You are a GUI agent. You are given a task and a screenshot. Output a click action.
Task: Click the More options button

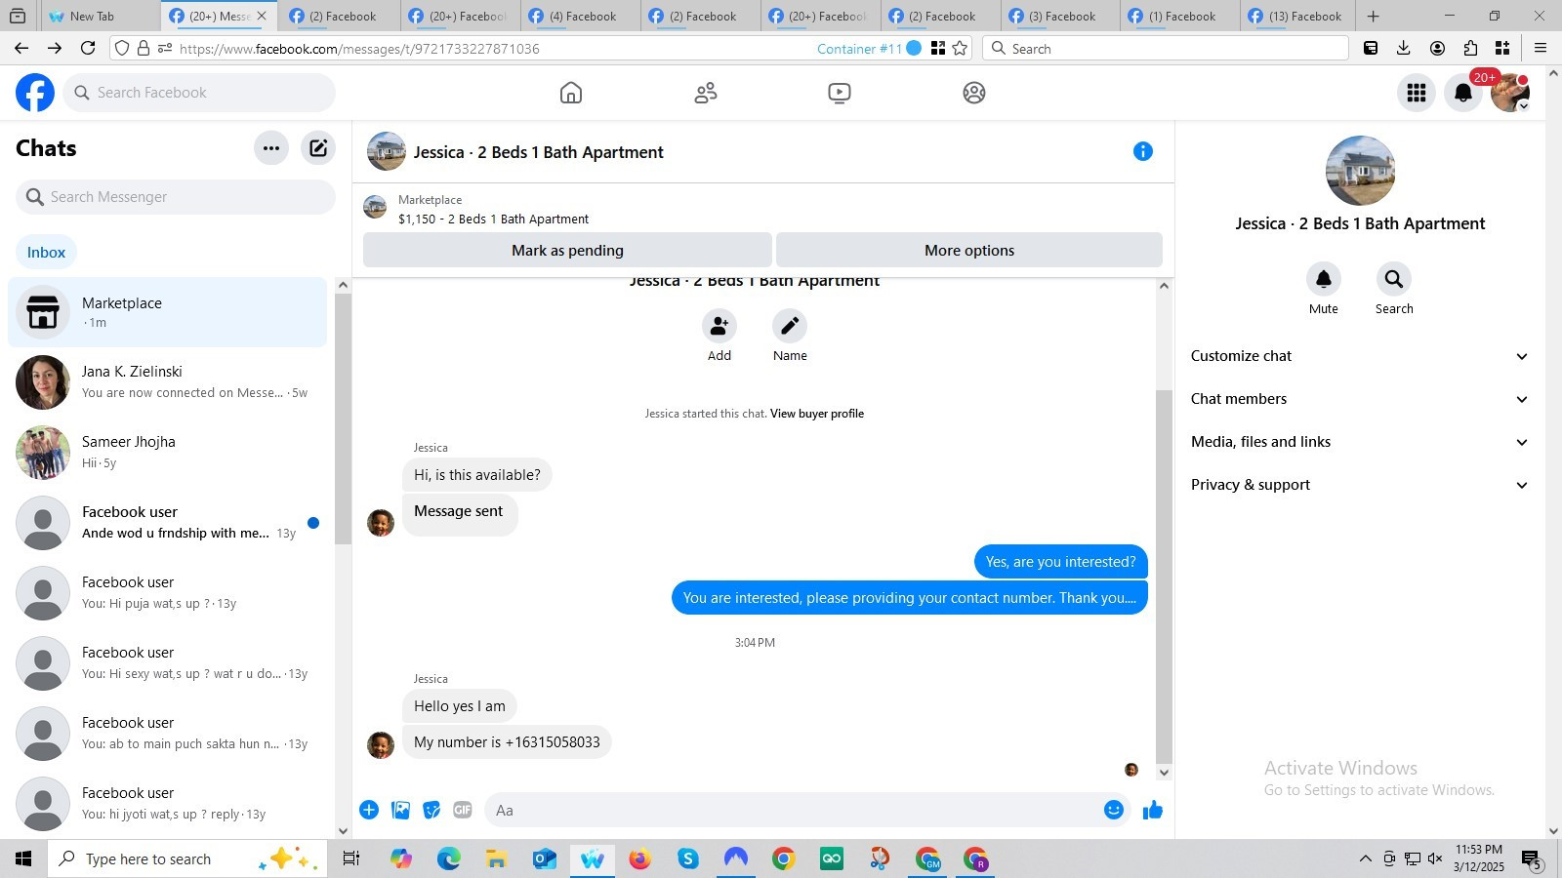click(969, 251)
